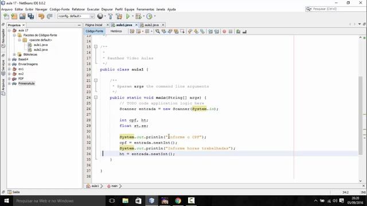367x206 pixels.
Task: Click the Next Bookmark editor icon
Action: pos(196,31)
